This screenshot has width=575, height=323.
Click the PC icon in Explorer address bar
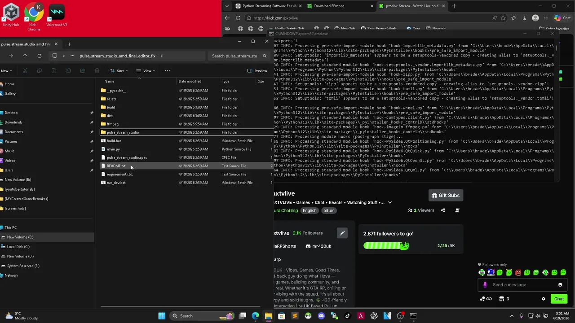tap(55, 56)
